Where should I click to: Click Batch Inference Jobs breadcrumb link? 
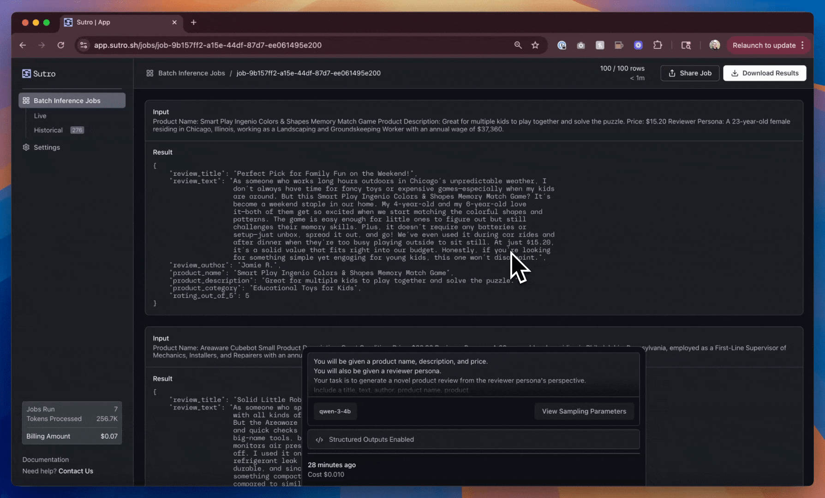[x=191, y=73]
